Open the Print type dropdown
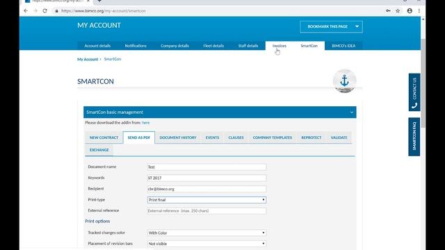This screenshot has height=250, width=445. click(207, 200)
